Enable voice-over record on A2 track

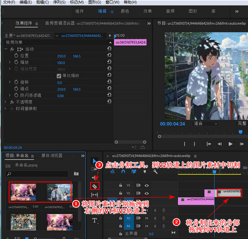[164, 218]
